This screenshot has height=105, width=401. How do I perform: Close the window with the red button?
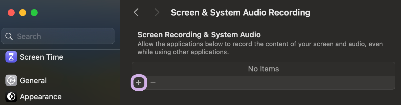coord(11,13)
